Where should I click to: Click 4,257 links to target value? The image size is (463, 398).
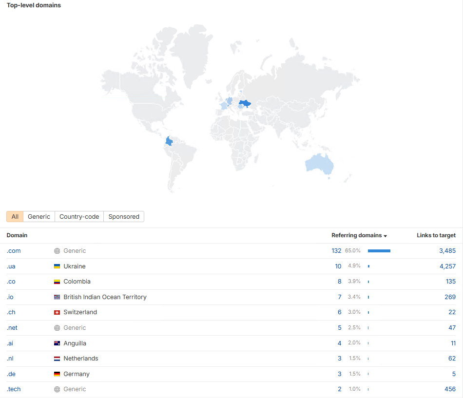pos(447,266)
